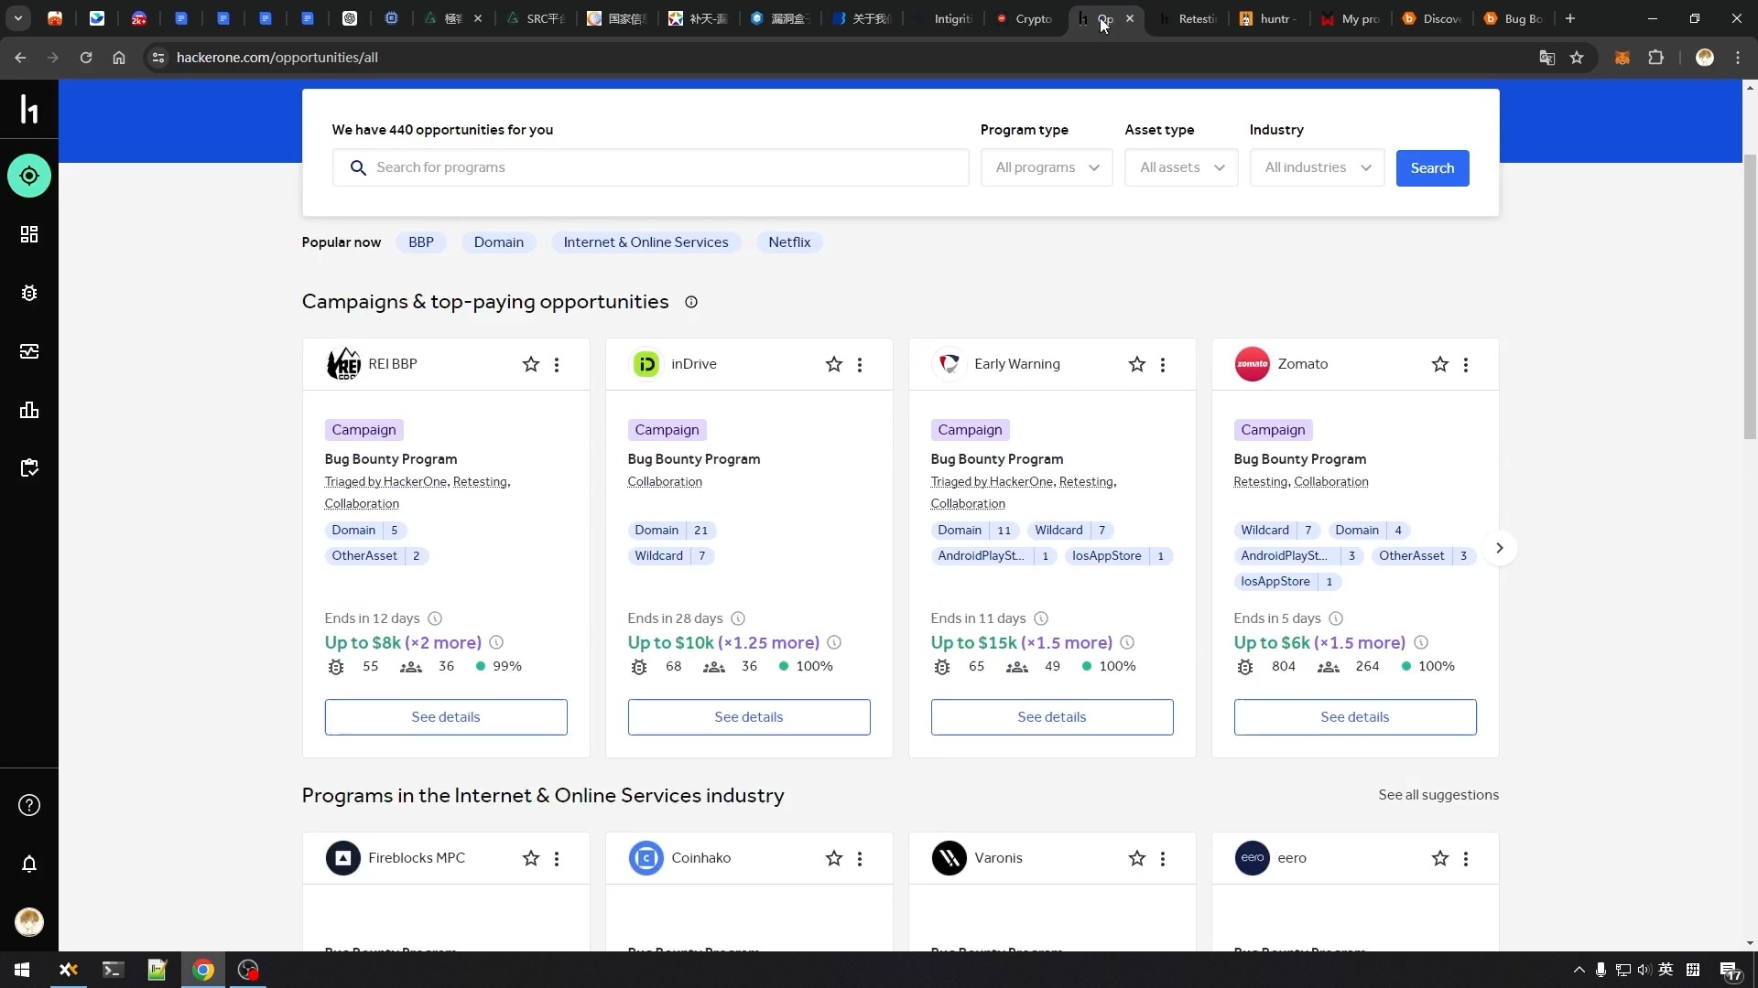Star the inDrive Bug Bounty Program
1758x988 pixels.
(834, 364)
